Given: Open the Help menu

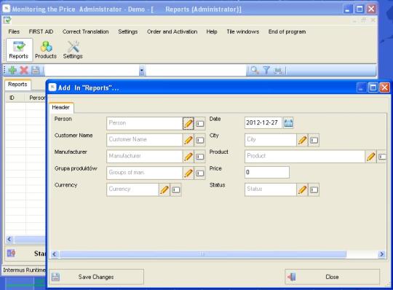Looking at the screenshot, I should 212,31.
